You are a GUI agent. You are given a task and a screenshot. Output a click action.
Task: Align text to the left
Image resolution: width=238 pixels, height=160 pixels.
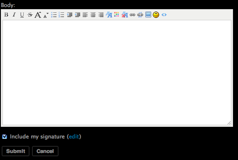(x=85, y=15)
